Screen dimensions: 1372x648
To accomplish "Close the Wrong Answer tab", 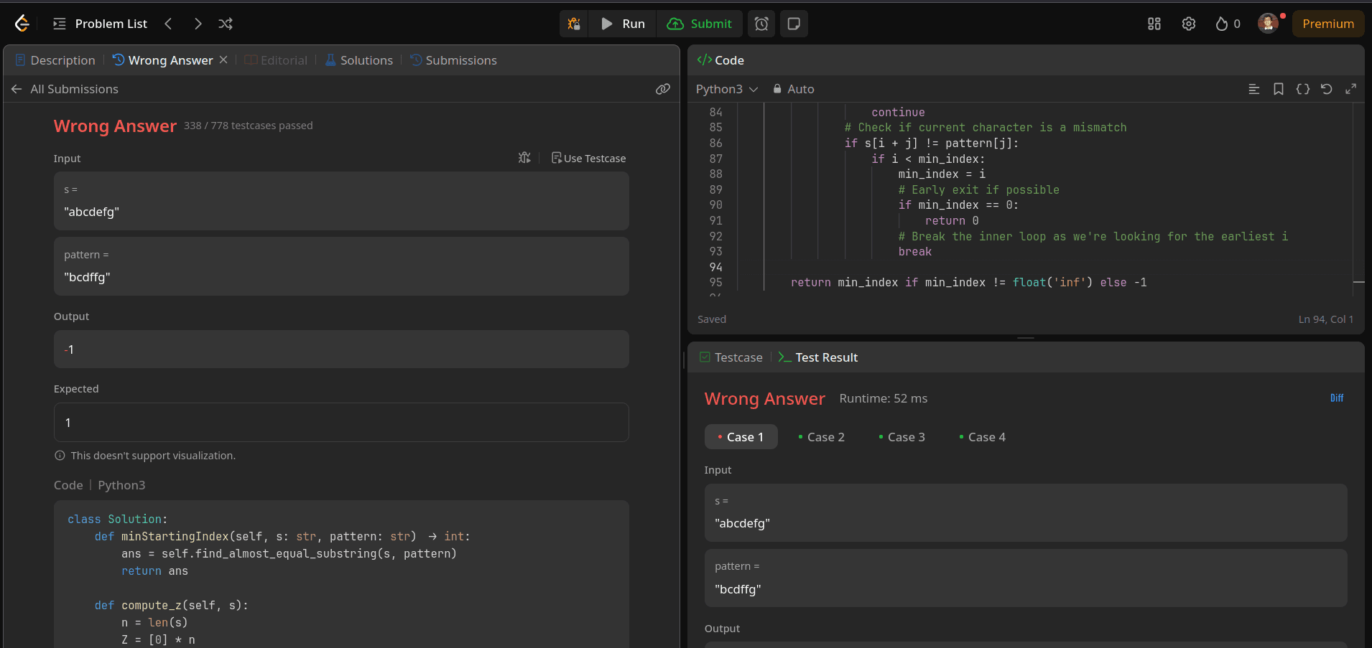I will pos(223,60).
